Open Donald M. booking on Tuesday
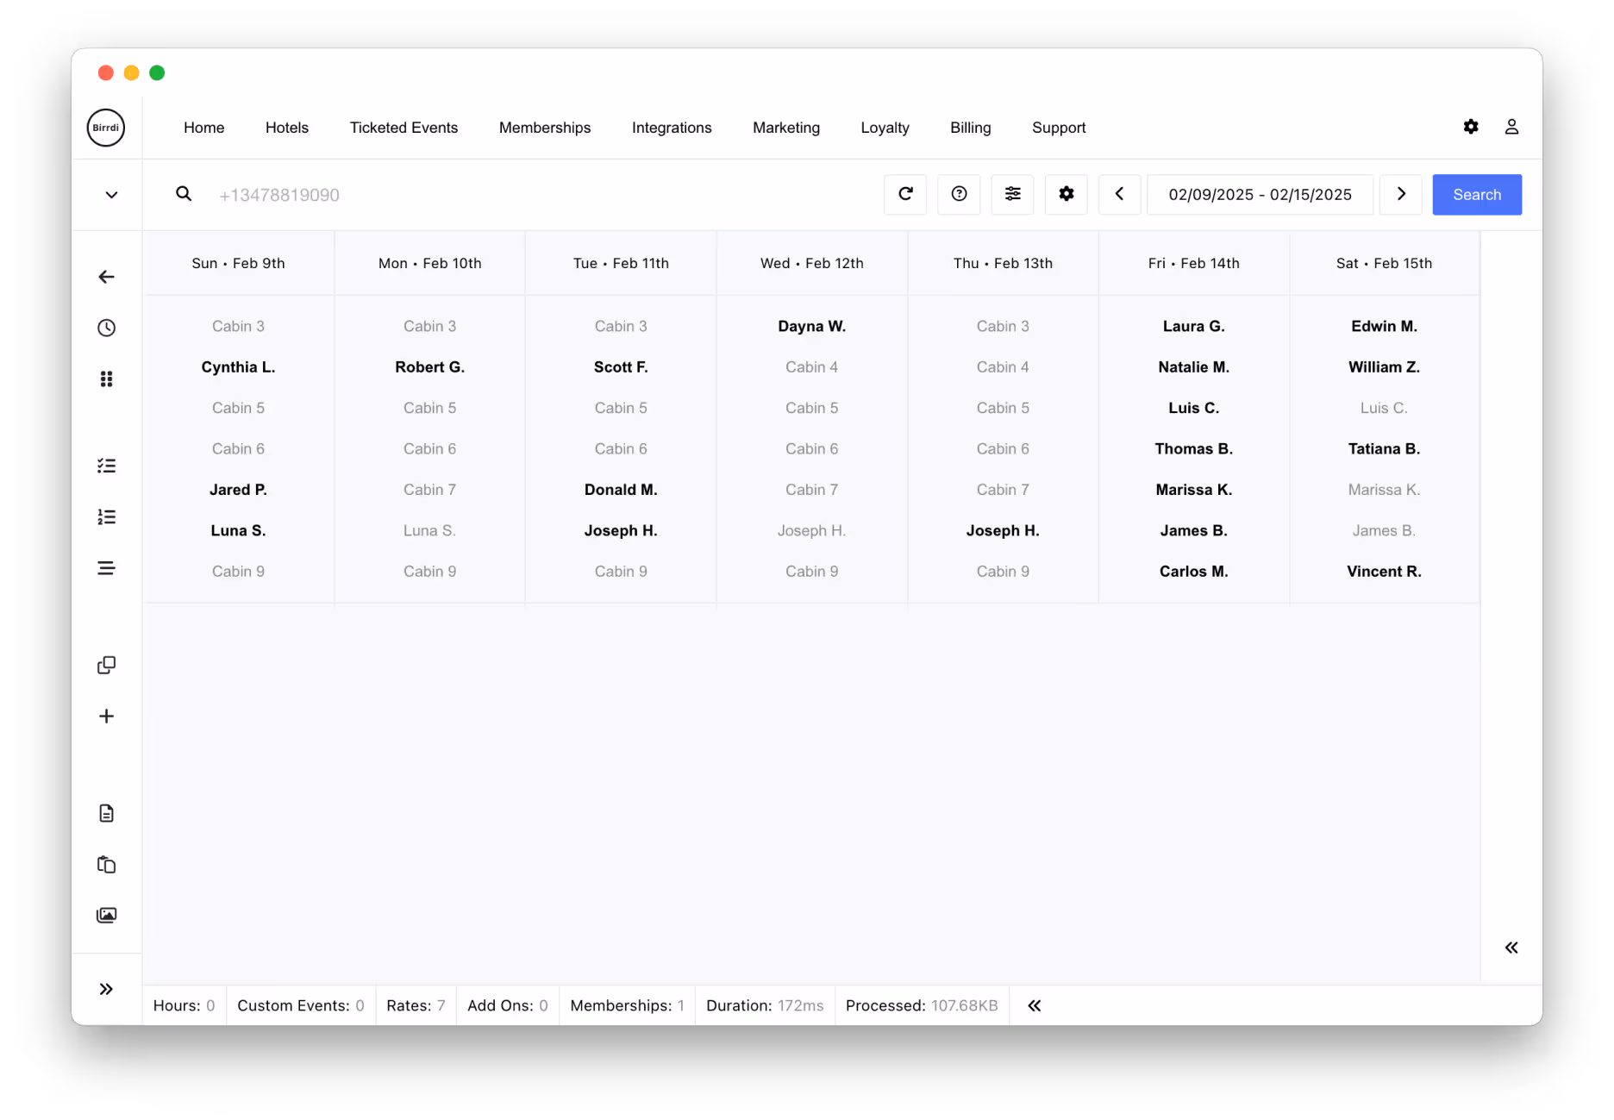The image size is (1614, 1120). (621, 489)
